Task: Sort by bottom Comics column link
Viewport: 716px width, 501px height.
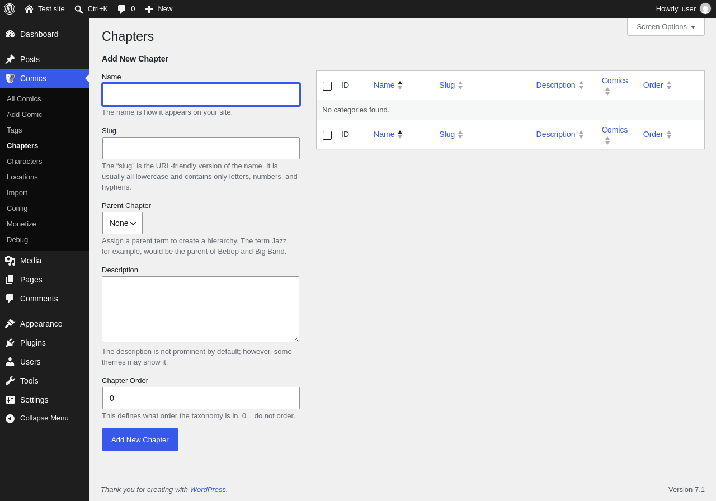Action: (x=615, y=130)
